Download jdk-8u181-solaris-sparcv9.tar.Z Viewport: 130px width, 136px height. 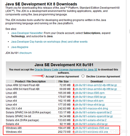pyautogui.click(x=93, y=112)
